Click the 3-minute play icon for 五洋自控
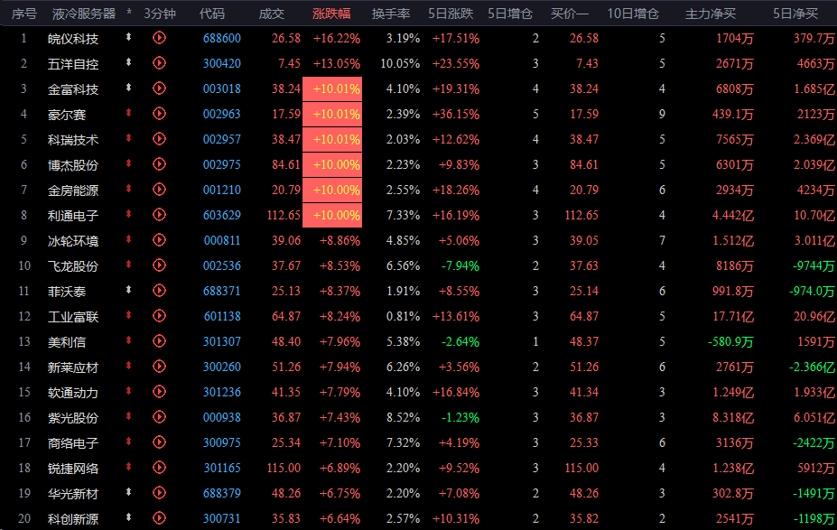 159,63
